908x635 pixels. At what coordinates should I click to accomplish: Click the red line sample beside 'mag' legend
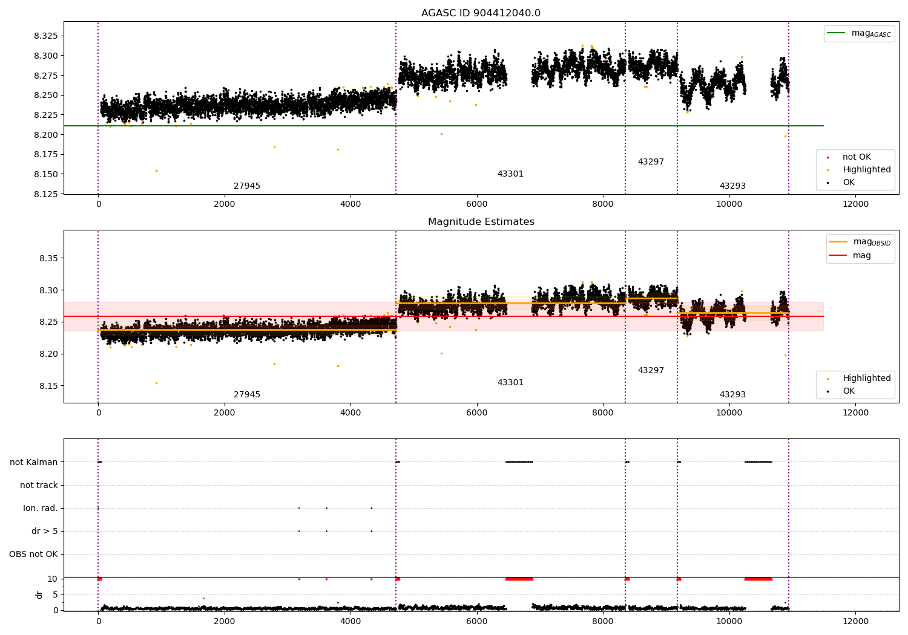click(x=838, y=255)
